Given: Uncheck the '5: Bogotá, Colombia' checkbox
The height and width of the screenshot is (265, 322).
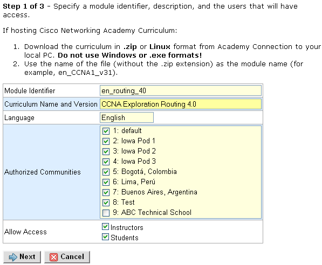Looking at the screenshot, I should tap(106, 172).
